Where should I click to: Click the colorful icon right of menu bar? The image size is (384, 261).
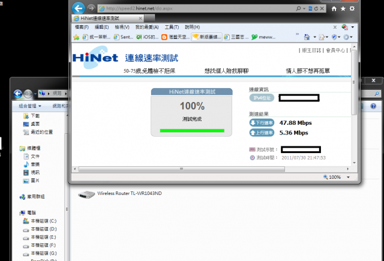345,27
